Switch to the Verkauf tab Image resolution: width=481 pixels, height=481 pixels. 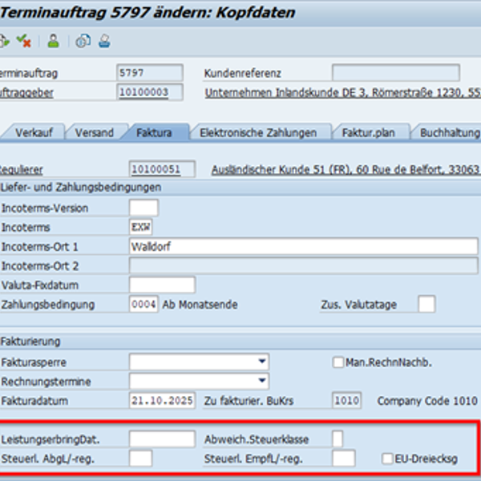click(x=34, y=132)
